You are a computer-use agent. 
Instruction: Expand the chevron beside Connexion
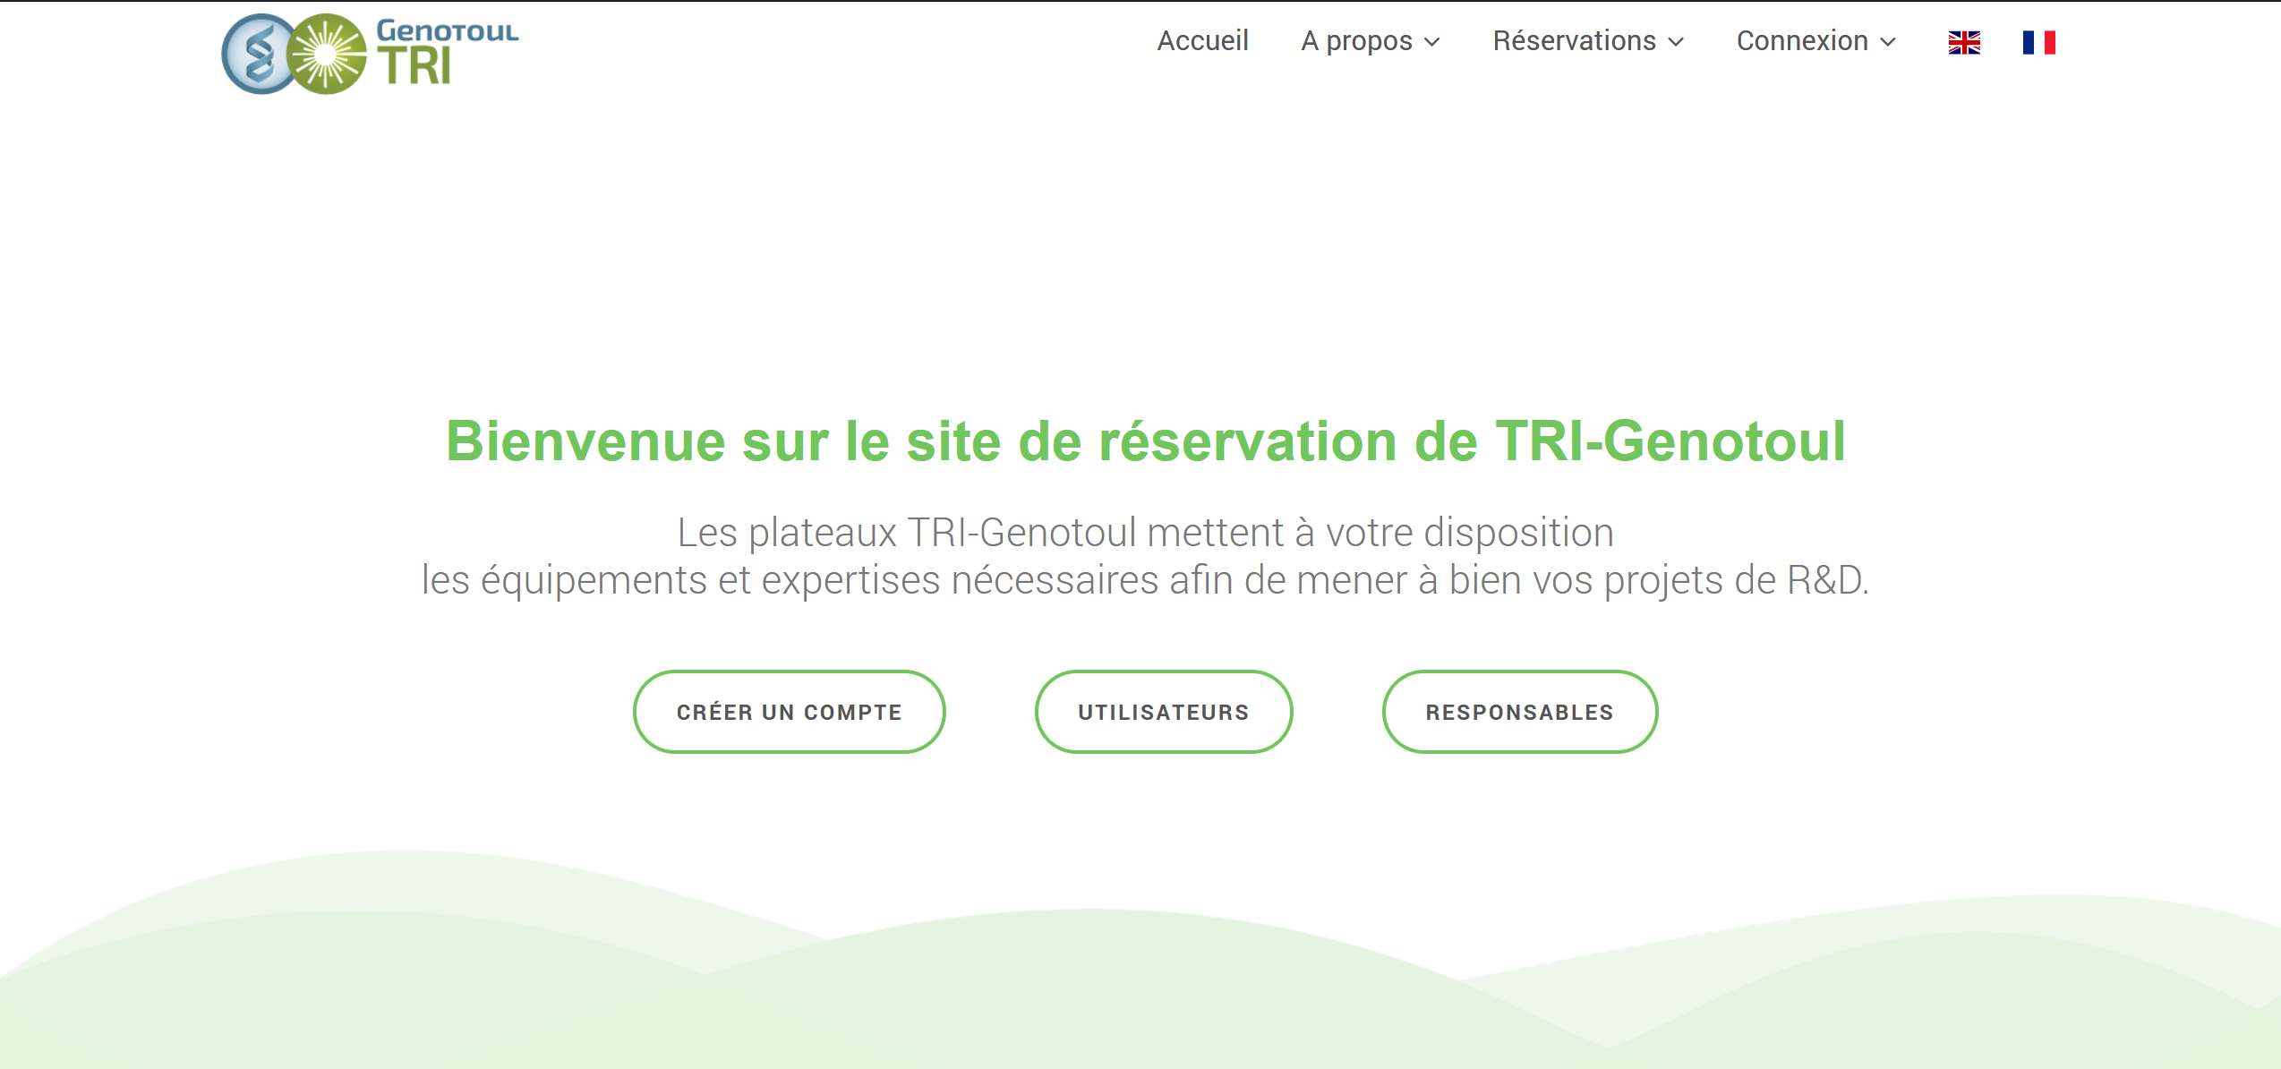tap(1888, 42)
